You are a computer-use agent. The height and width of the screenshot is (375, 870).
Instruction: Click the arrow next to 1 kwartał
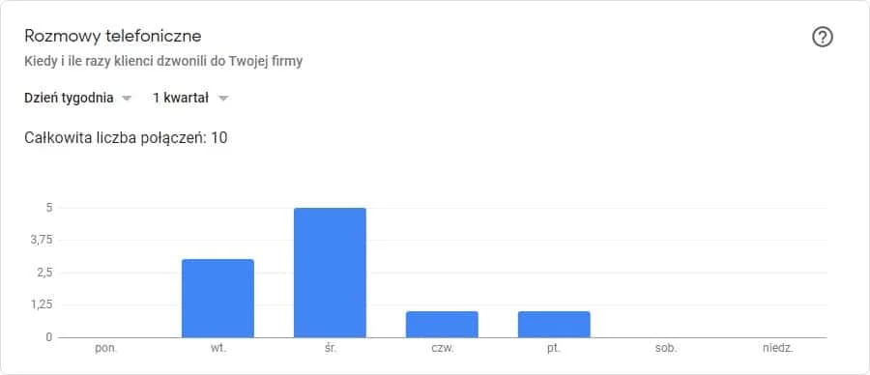pyautogui.click(x=223, y=99)
